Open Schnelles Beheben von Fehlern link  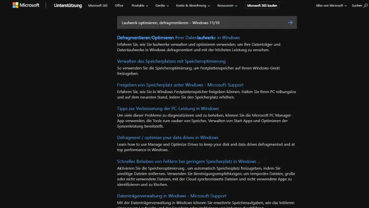[188, 161]
